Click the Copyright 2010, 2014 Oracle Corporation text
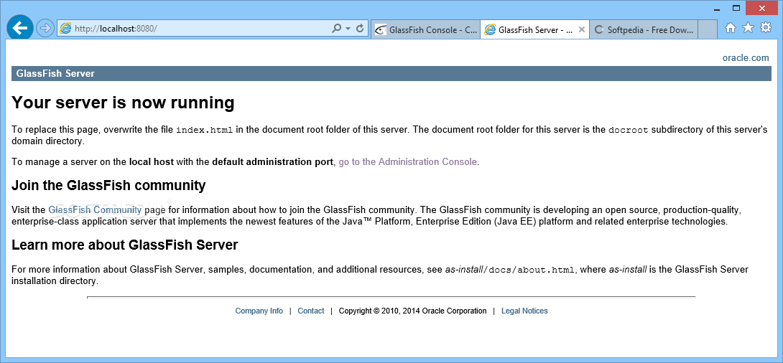 (x=412, y=311)
